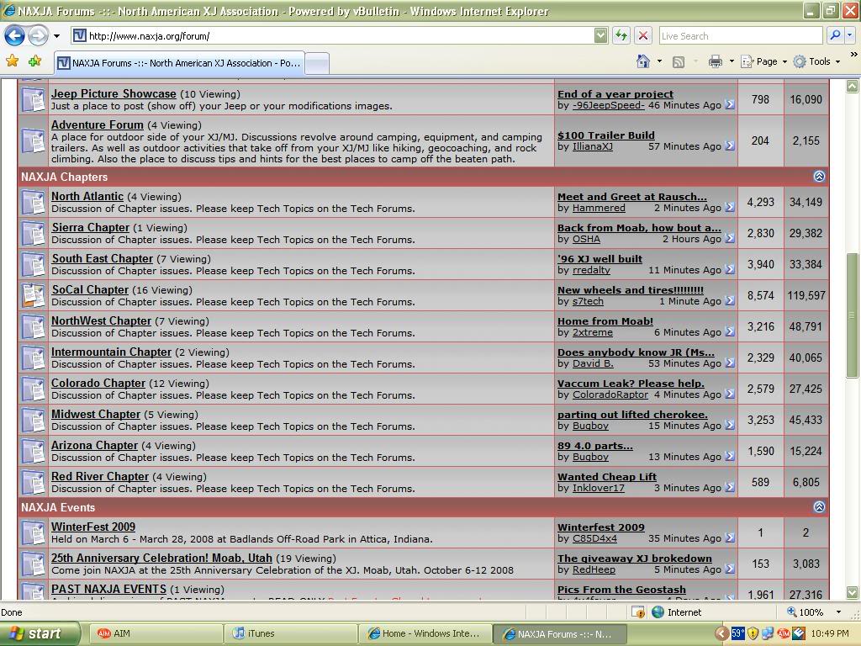Image resolution: width=861 pixels, height=646 pixels.
Task: Open the Jeep Picture Showcase forum
Action: click(x=114, y=94)
